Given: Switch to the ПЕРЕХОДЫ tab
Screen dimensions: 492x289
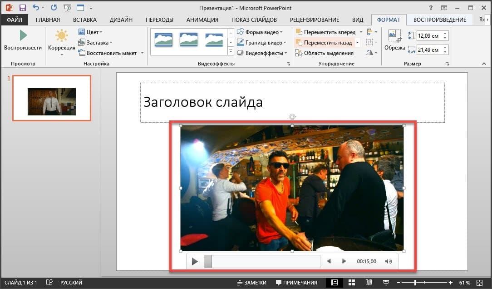Looking at the screenshot, I should point(159,20).
